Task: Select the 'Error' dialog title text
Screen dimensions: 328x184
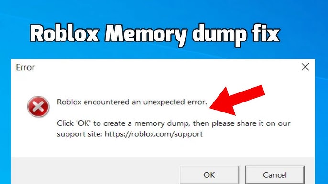Action: tap(25, 67)
